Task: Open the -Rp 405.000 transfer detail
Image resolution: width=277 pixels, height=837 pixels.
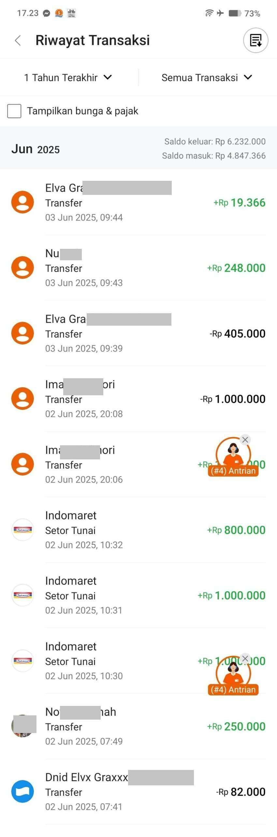Action: tap(138, 333)
